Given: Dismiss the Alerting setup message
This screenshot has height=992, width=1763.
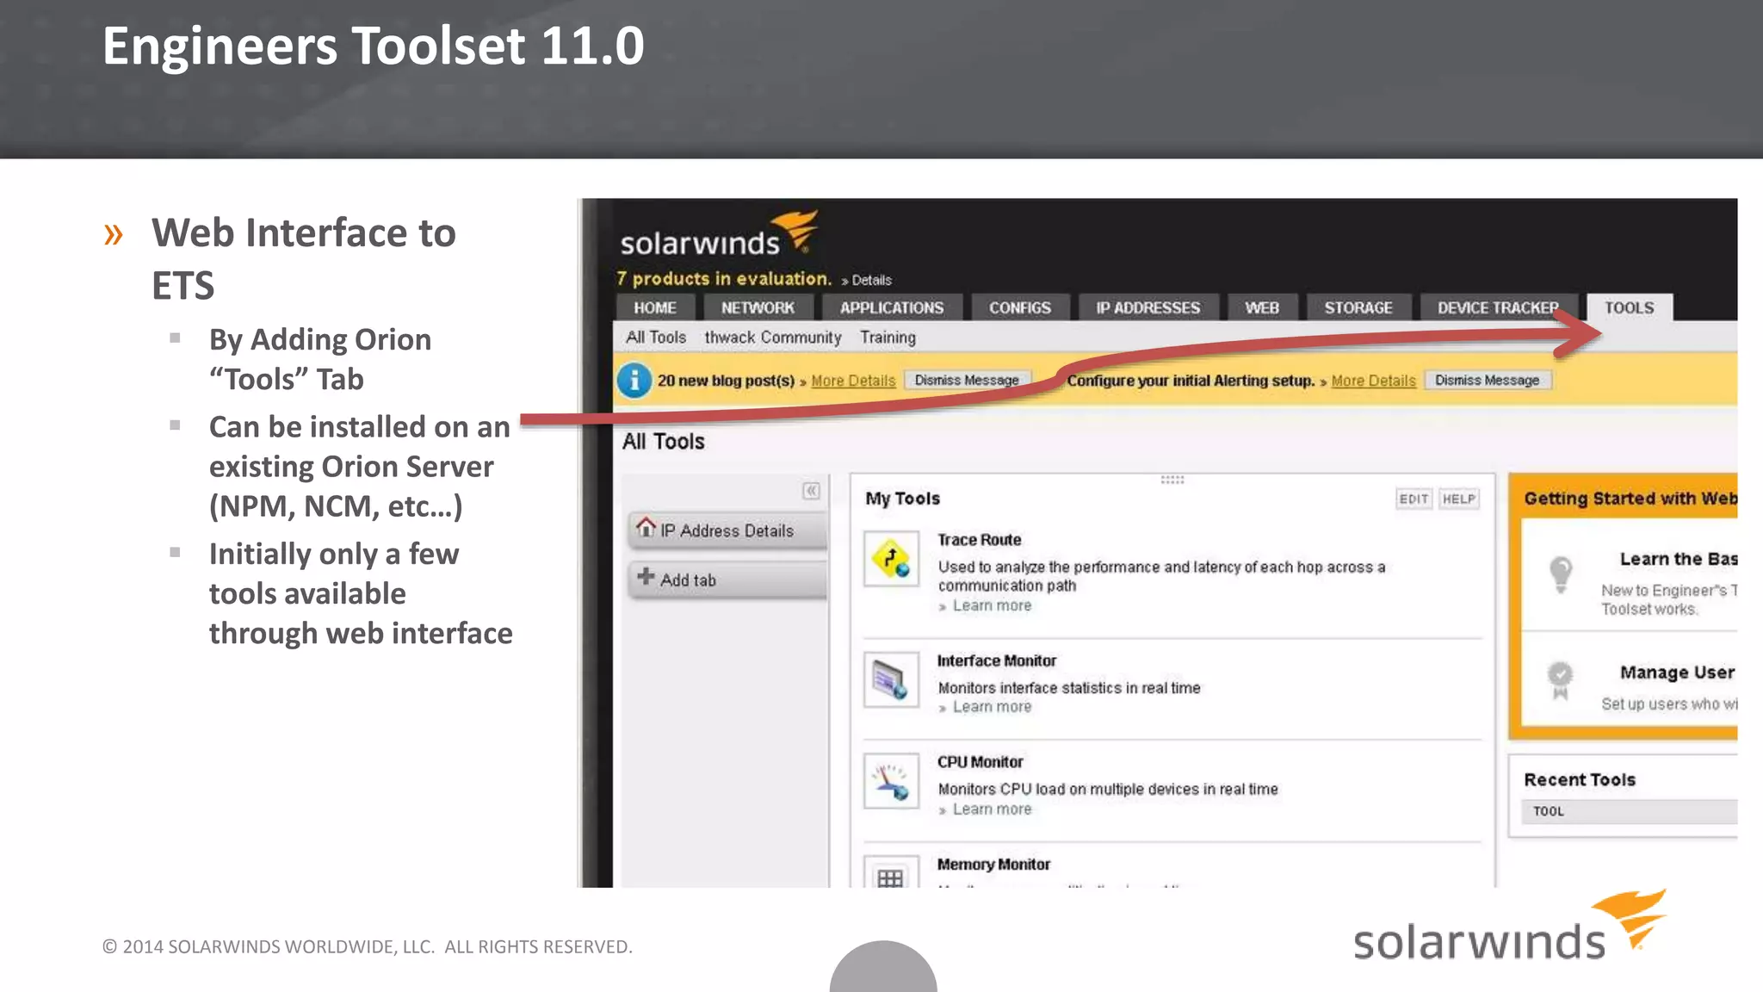Looking at the screenshot, I should 1488,380.
